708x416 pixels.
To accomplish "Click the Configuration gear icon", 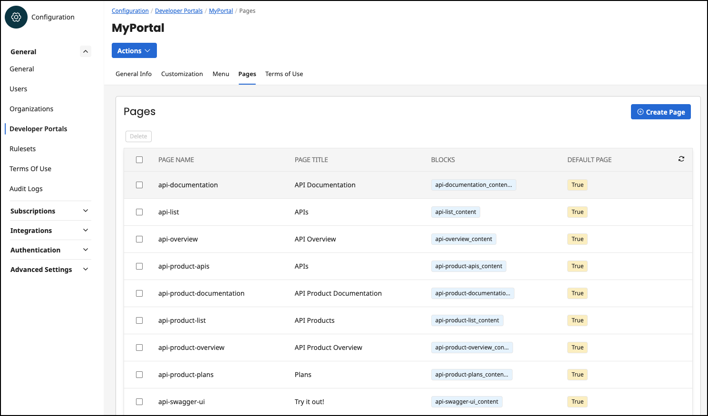I will tap(16, 17).
